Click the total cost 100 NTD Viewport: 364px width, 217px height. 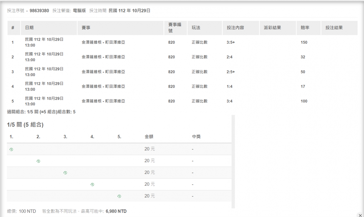27,211
